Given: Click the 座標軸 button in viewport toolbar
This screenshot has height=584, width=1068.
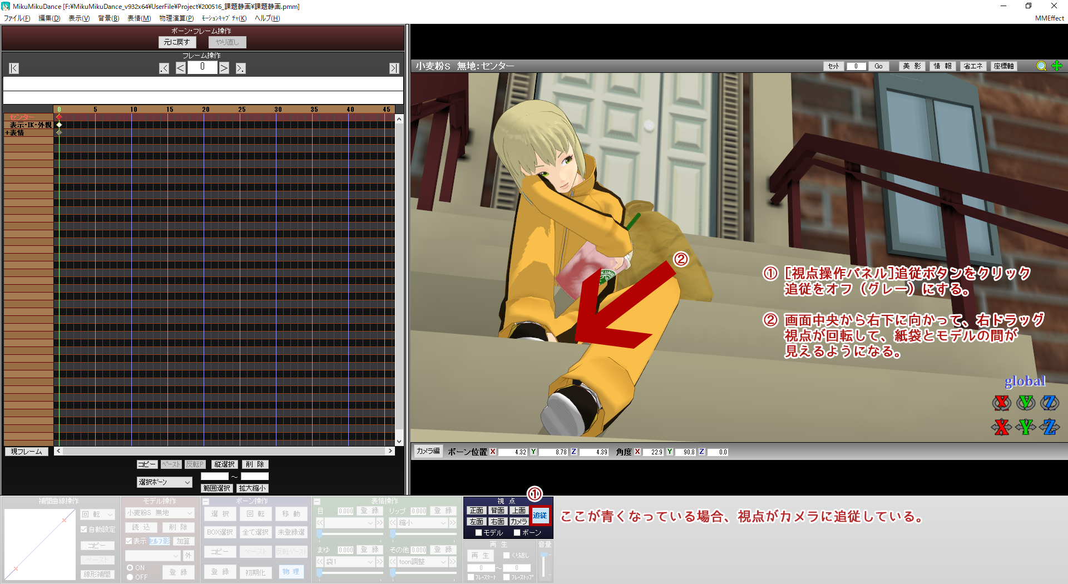Looking at the screenshot, I should [1004, 66].
